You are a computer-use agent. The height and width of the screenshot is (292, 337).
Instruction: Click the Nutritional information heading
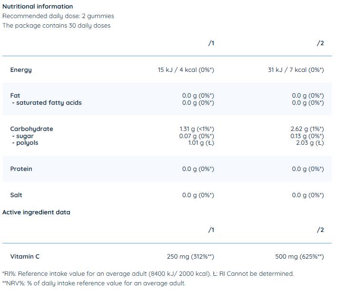click(38, 7)
